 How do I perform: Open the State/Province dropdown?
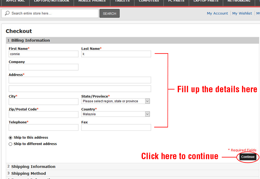click(116, 101)
